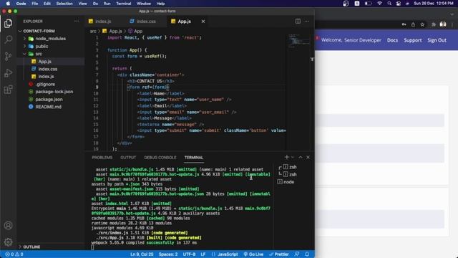Open Source Control view
The image size is (458, 258).
click(8, 56)
